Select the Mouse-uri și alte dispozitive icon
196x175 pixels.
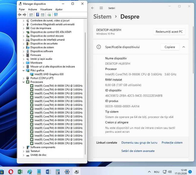point(28,66)
